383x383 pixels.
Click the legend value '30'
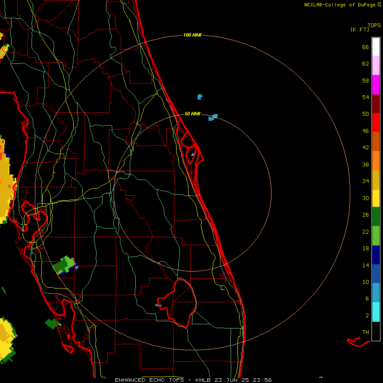[366, 198]
